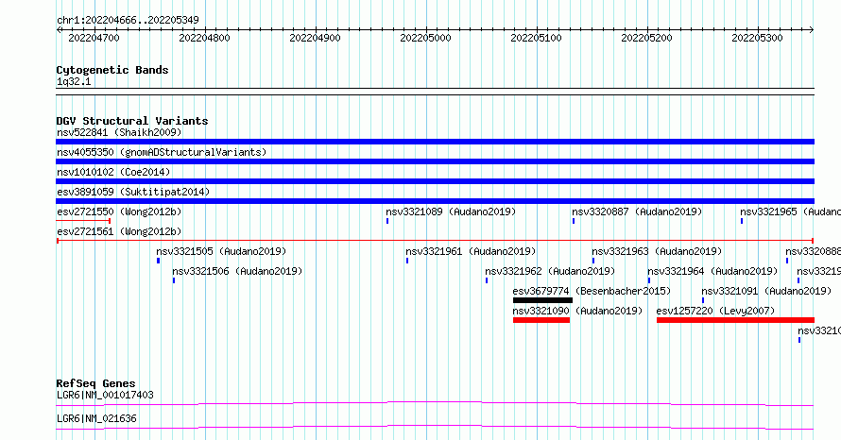Select the blue marker under nsv3321965
The height and width of the screenshot is (440, 841).
[x=742, y=221]
